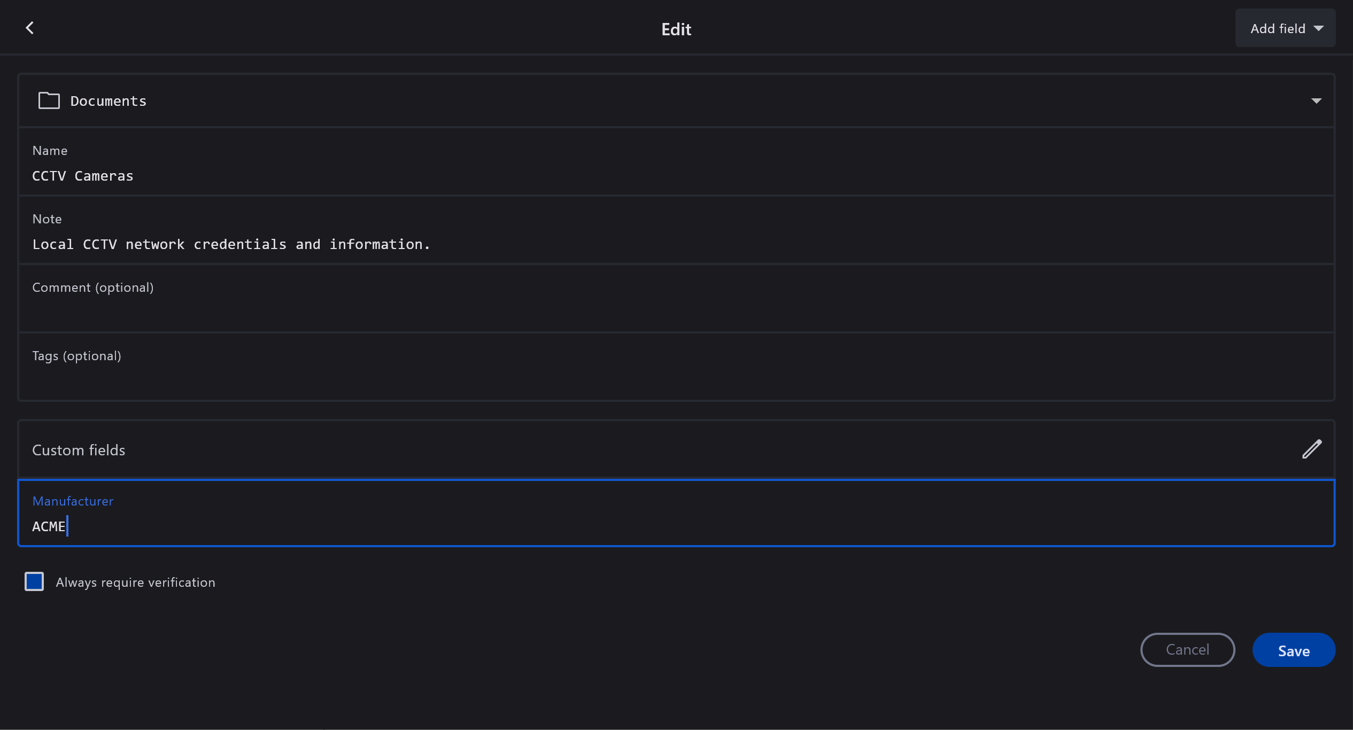
Task: Click the Documents folder icon
Action: [49, 100]
